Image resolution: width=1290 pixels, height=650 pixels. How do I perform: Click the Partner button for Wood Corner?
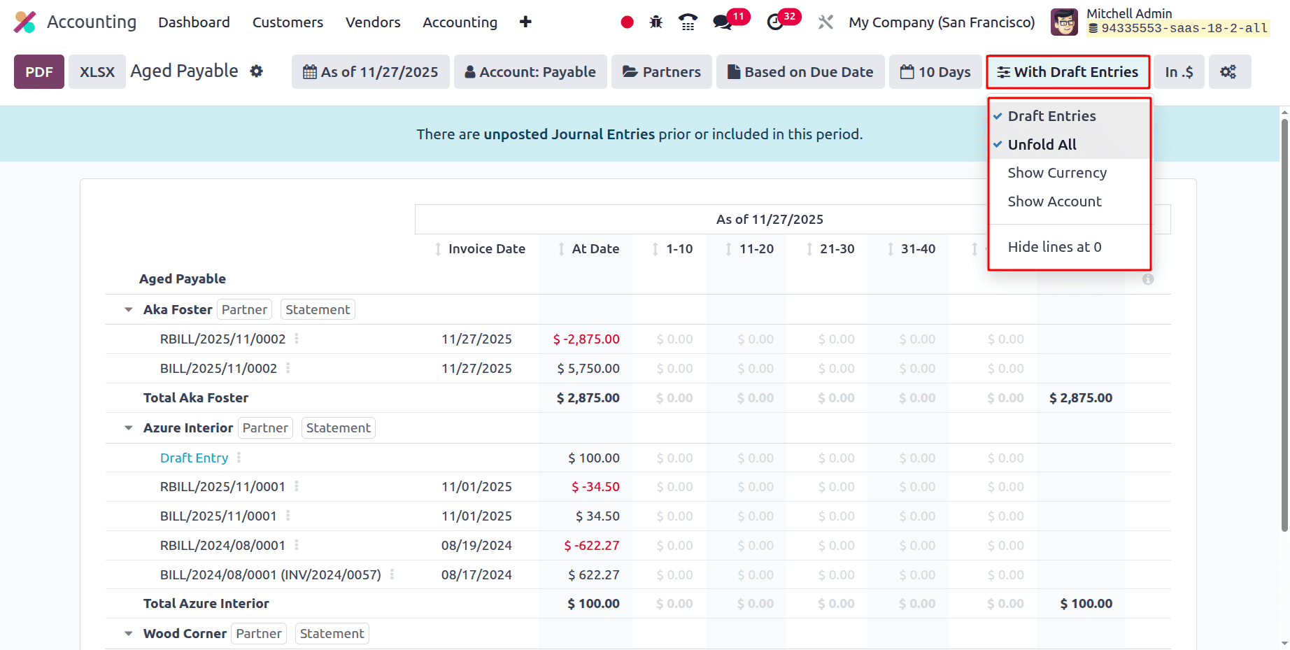click(259, 634)
